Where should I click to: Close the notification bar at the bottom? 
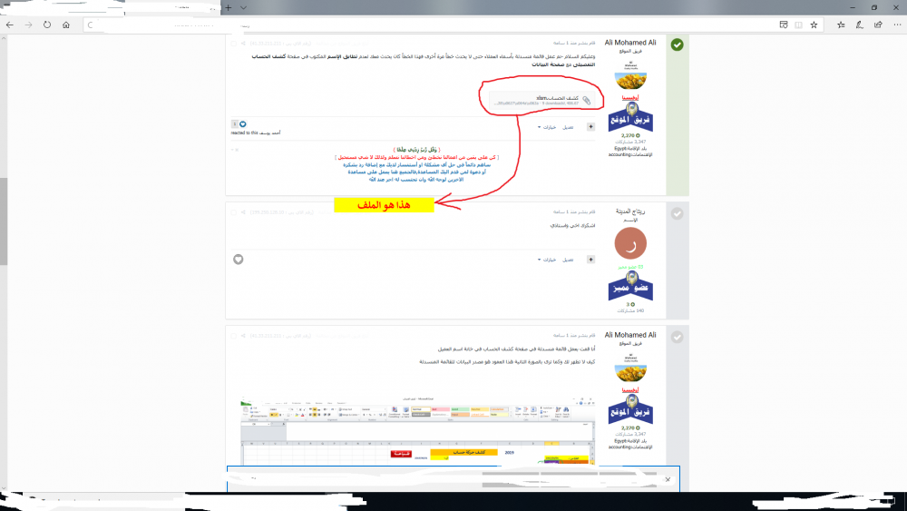[x=668, y=479]
